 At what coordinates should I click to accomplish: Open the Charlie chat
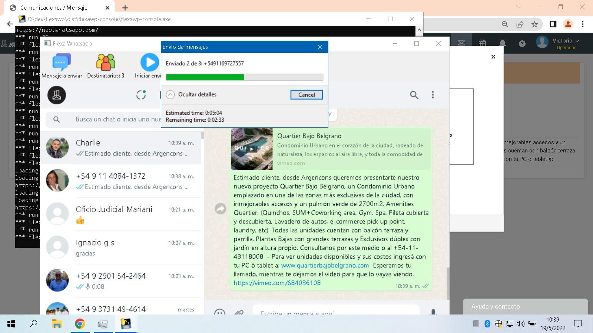click(x=121, y=148)
